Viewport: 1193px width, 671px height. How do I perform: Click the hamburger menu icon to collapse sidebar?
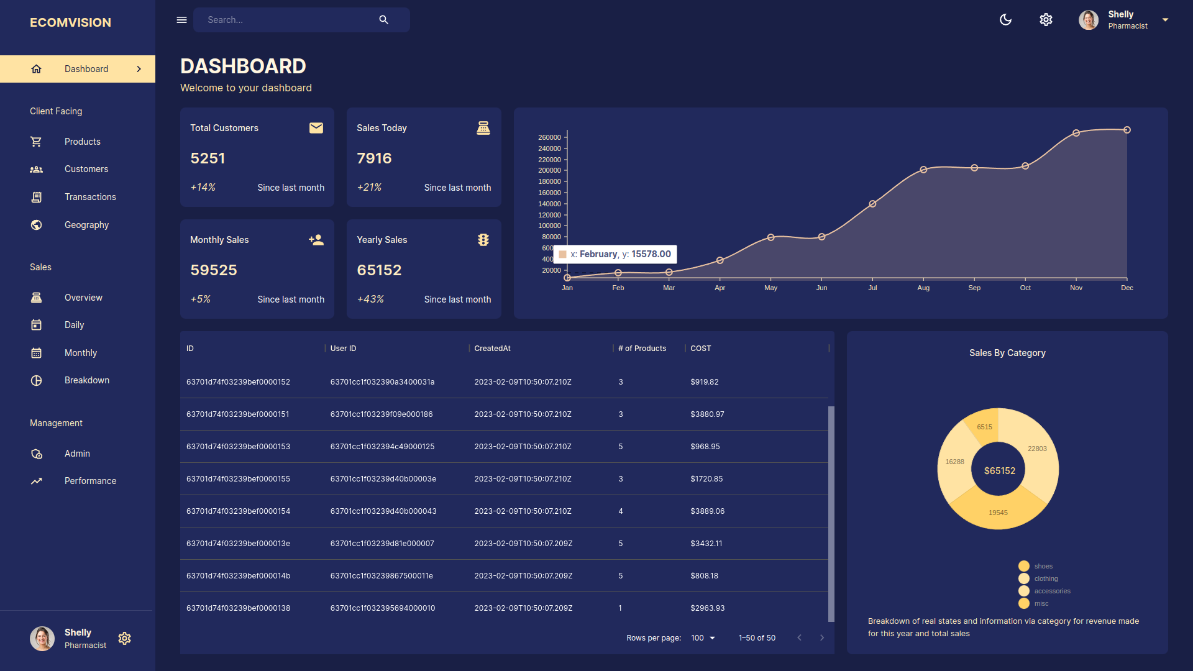(x=181, y=20)
